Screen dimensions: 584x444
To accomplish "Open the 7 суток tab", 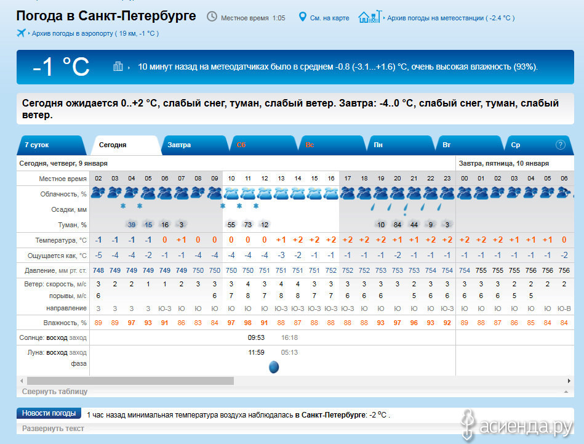I will point(51,145).
